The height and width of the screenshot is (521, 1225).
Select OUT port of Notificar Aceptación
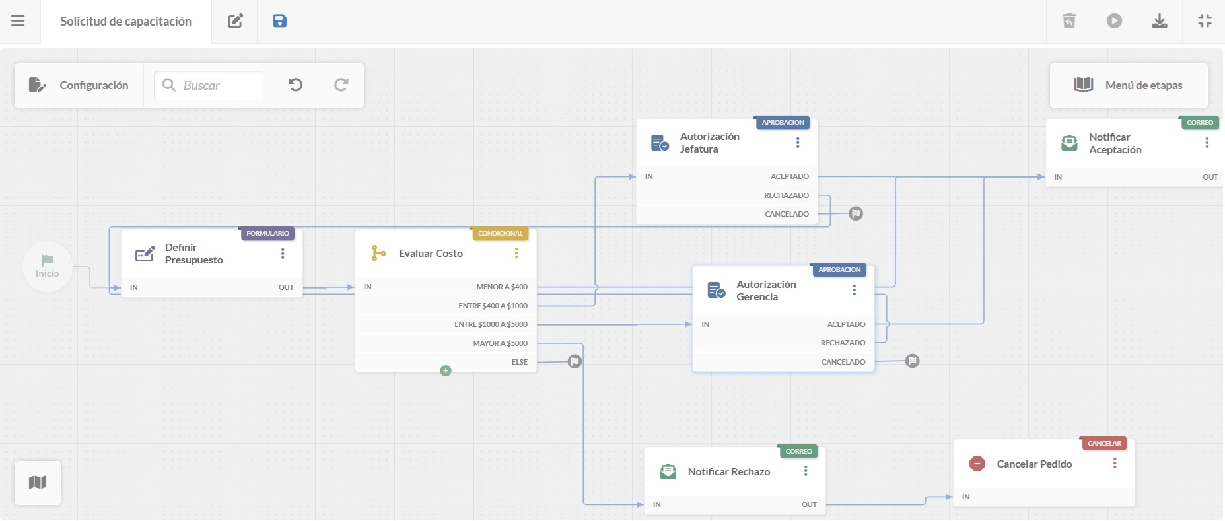(x=1210, y=177)
